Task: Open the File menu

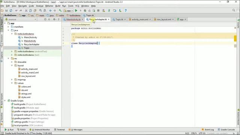Action: click(x=2, y=6)
